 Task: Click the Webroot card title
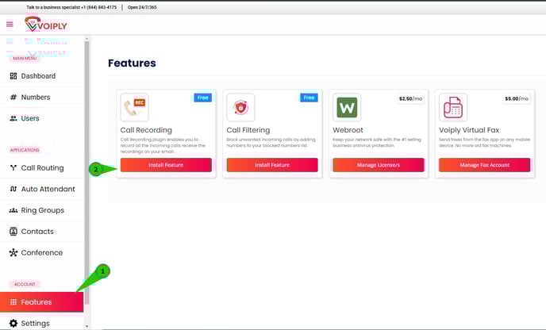point(348,130)
